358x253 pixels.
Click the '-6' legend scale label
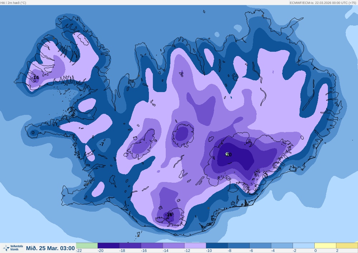pos(251,251)
